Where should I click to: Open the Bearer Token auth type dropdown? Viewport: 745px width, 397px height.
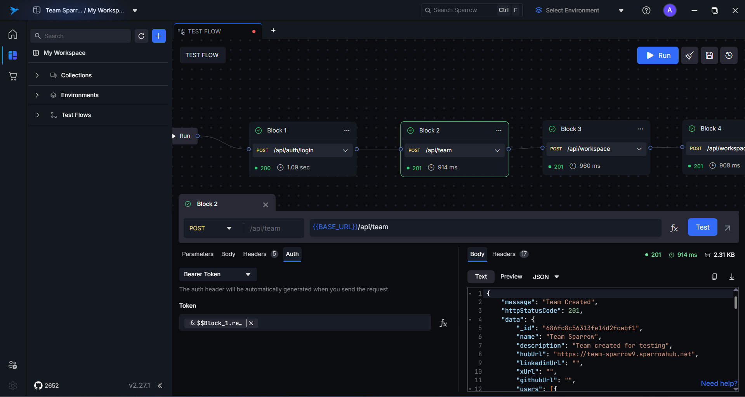(x=218, y=274)
